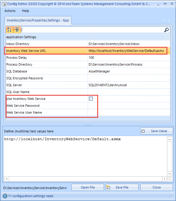176x201 pixels.
Task: Click the info icon in status bar
Action: 5,196
